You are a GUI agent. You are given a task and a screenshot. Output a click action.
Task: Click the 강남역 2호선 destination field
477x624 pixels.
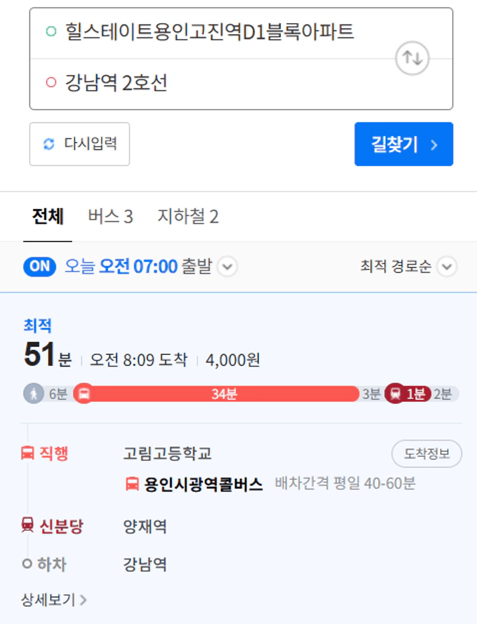click(x=219, y=83)
